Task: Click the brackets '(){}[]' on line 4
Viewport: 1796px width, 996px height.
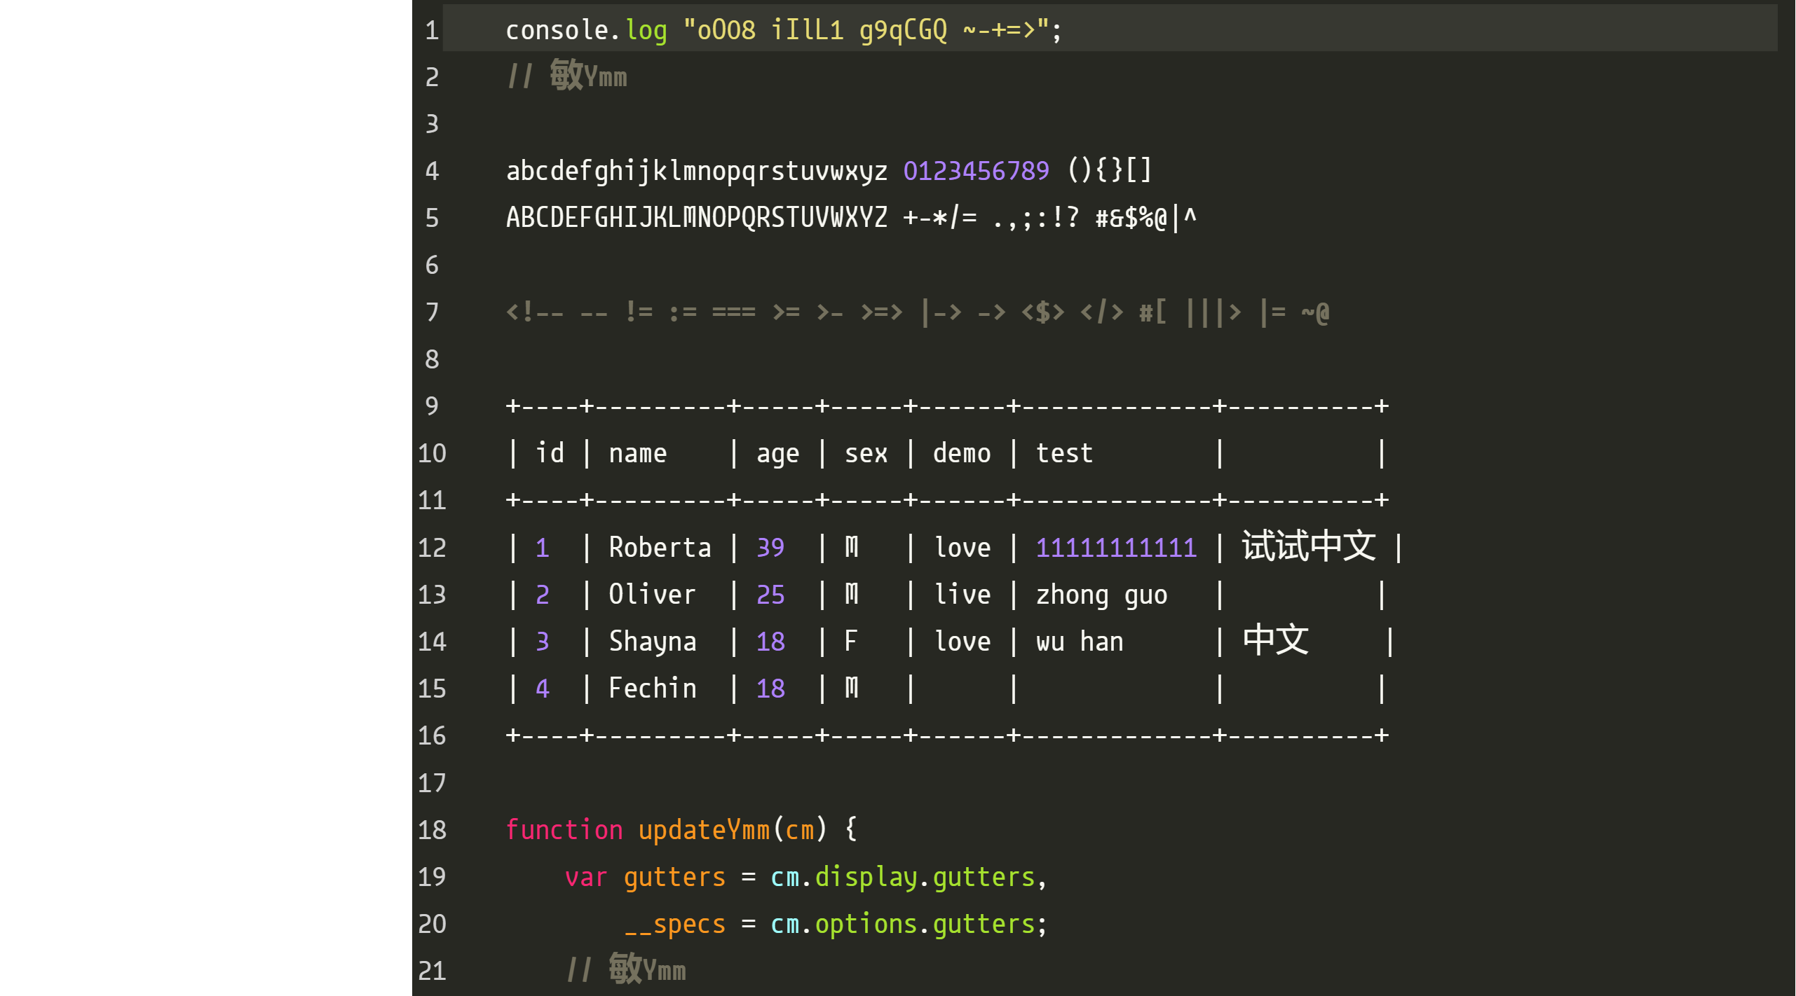Action: 1110,170
